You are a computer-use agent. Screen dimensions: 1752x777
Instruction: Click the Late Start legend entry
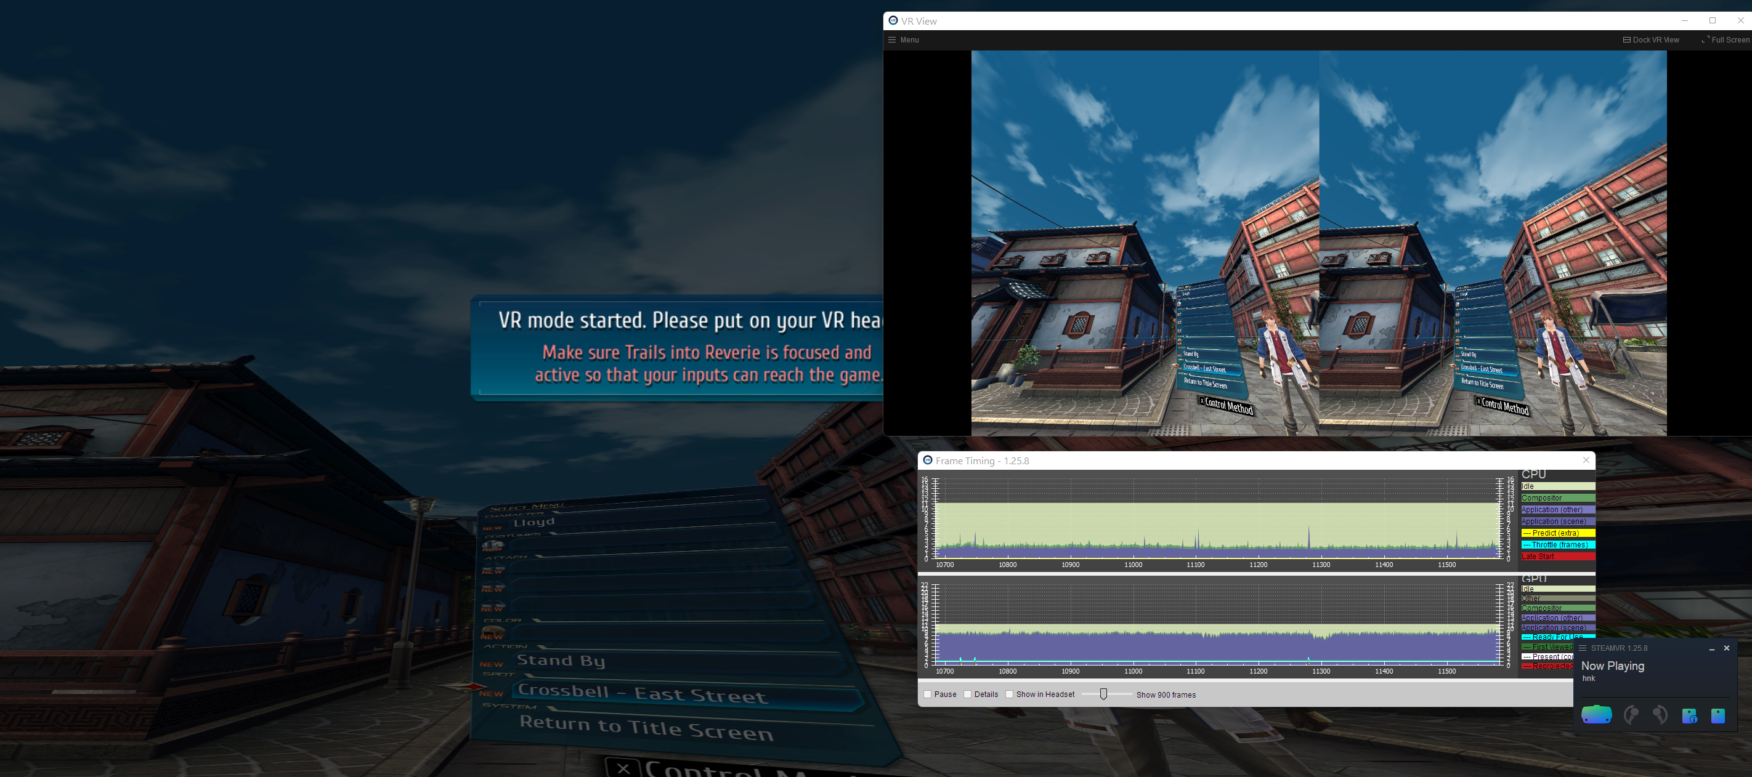tap(1557, 556)
